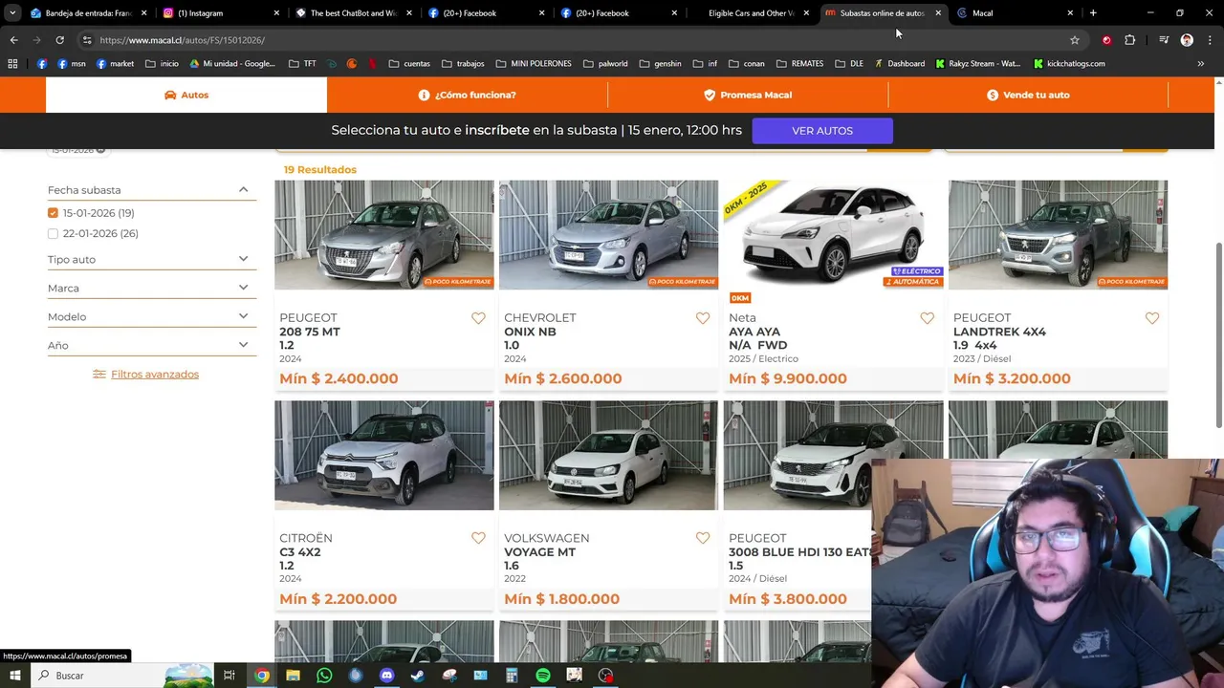This screenshot has width=1224, height=688.
Task: Open the Dashboard bookmark
Action: click(x=899, y=64)
